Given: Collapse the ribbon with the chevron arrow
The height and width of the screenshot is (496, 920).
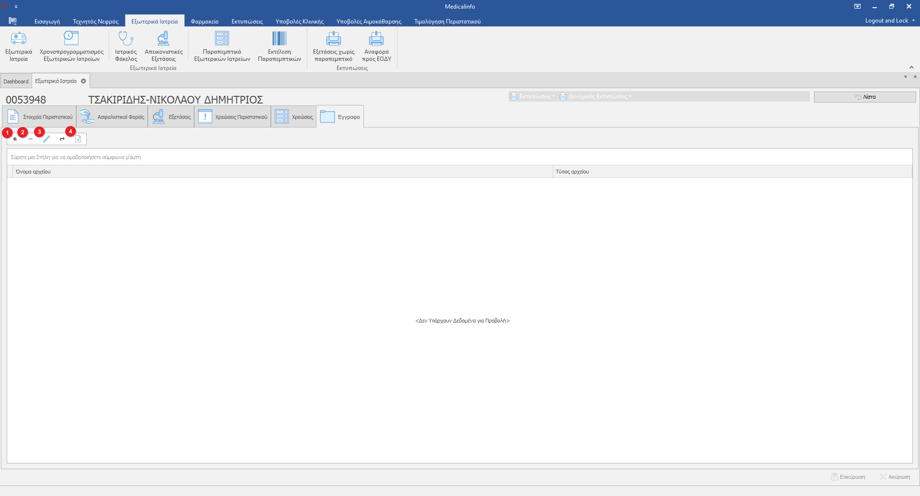Looking at the screenshot, I should click(x=911, y=67).
